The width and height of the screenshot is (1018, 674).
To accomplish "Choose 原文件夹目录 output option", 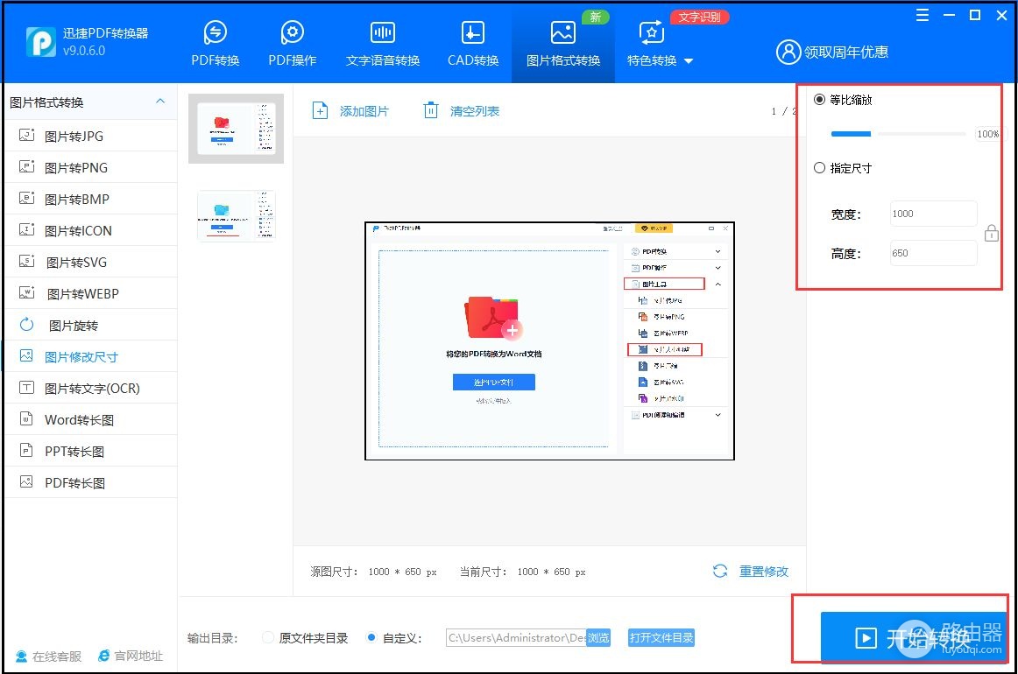I will pos(267,637).
